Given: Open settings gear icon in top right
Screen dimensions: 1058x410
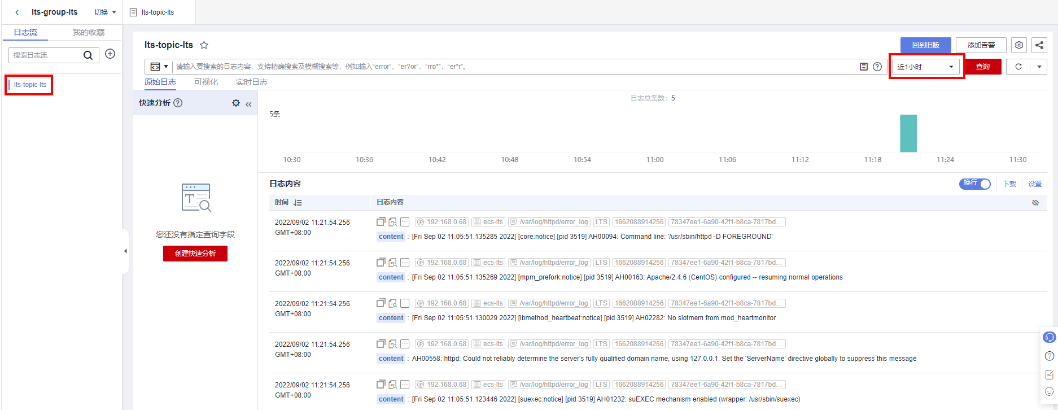Looking at the screenshot, I should (1018, 45).
